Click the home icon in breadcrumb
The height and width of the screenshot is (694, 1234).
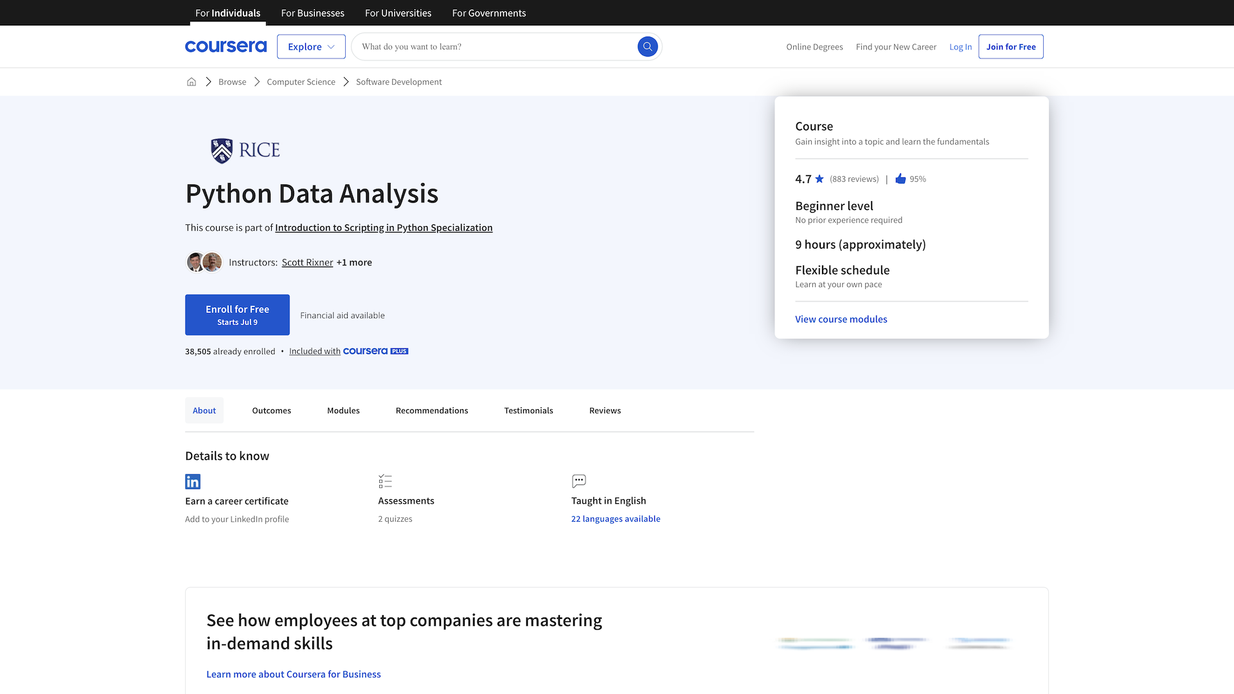coord(192,82)
